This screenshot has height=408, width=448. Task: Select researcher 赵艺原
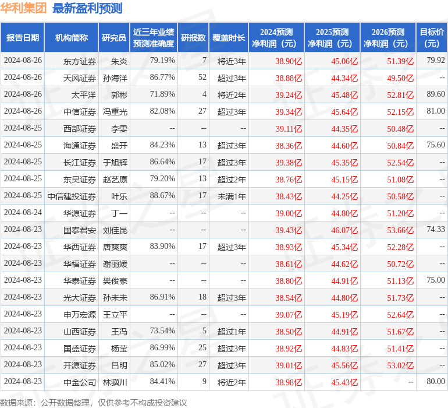point(115,180)
